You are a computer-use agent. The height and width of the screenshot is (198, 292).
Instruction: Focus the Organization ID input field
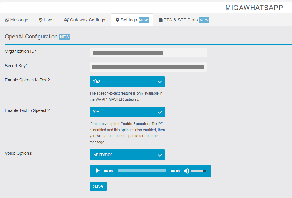148,52
